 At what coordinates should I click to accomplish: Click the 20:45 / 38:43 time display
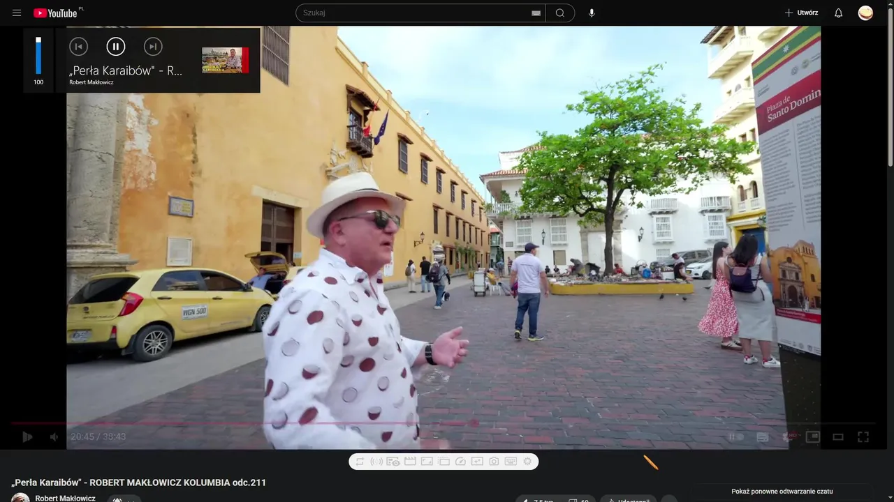(98, 437)
